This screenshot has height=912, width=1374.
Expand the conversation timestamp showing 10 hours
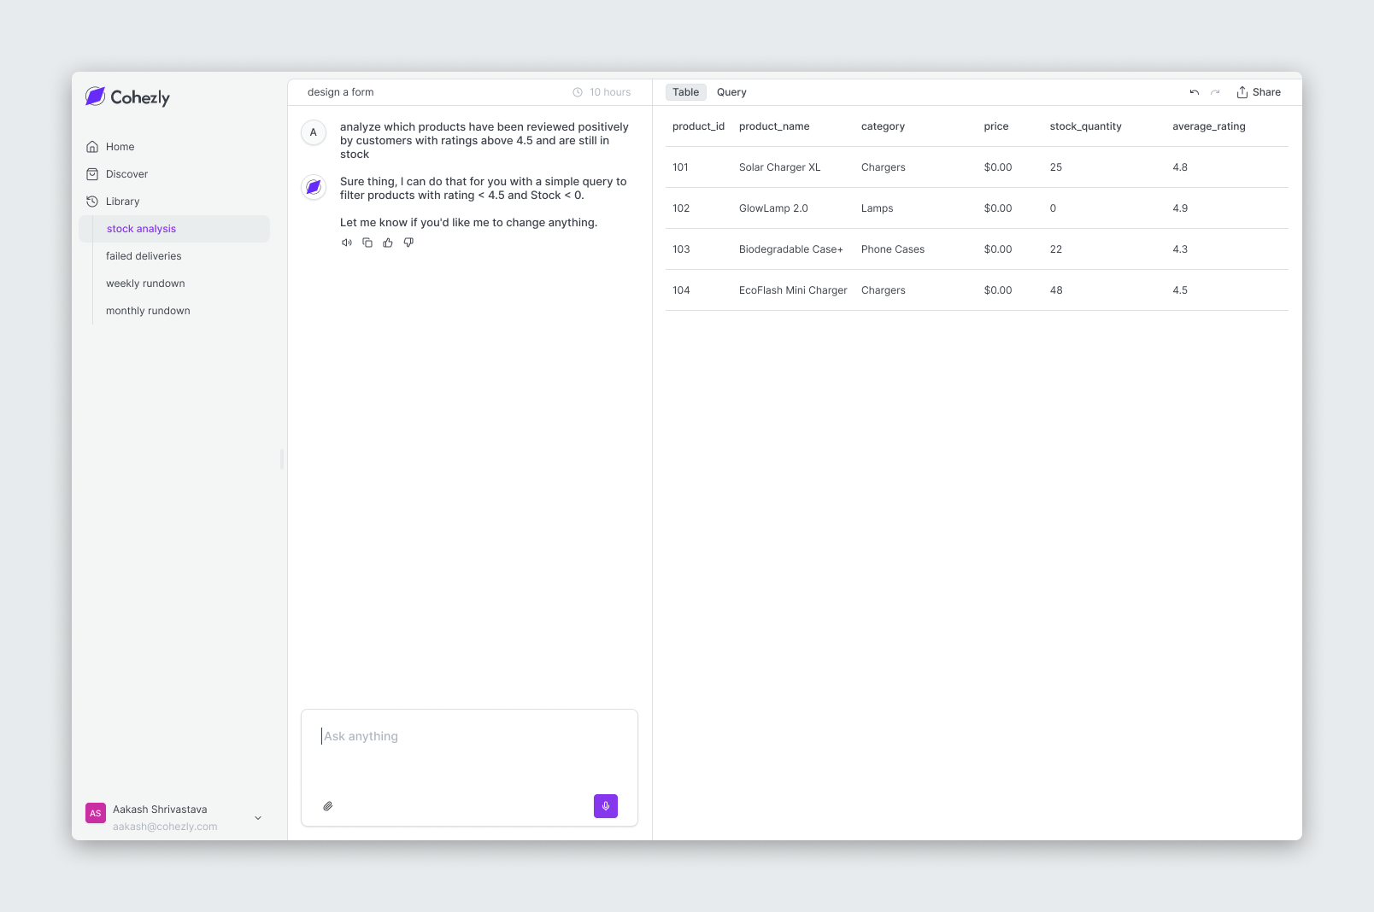tap(602, 91)
